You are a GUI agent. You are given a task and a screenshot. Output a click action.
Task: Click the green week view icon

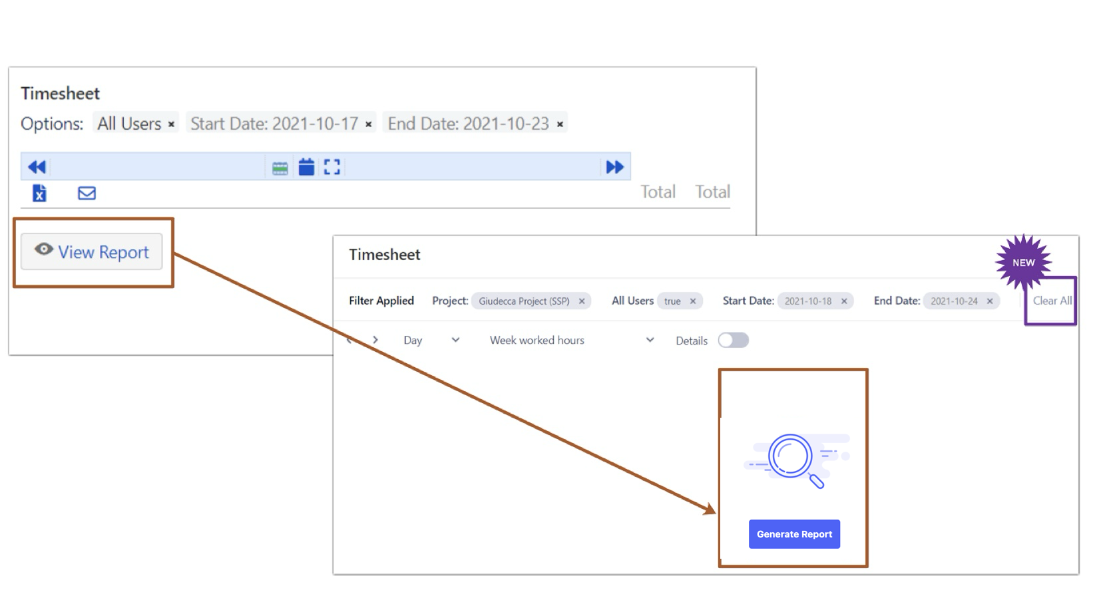280,168
